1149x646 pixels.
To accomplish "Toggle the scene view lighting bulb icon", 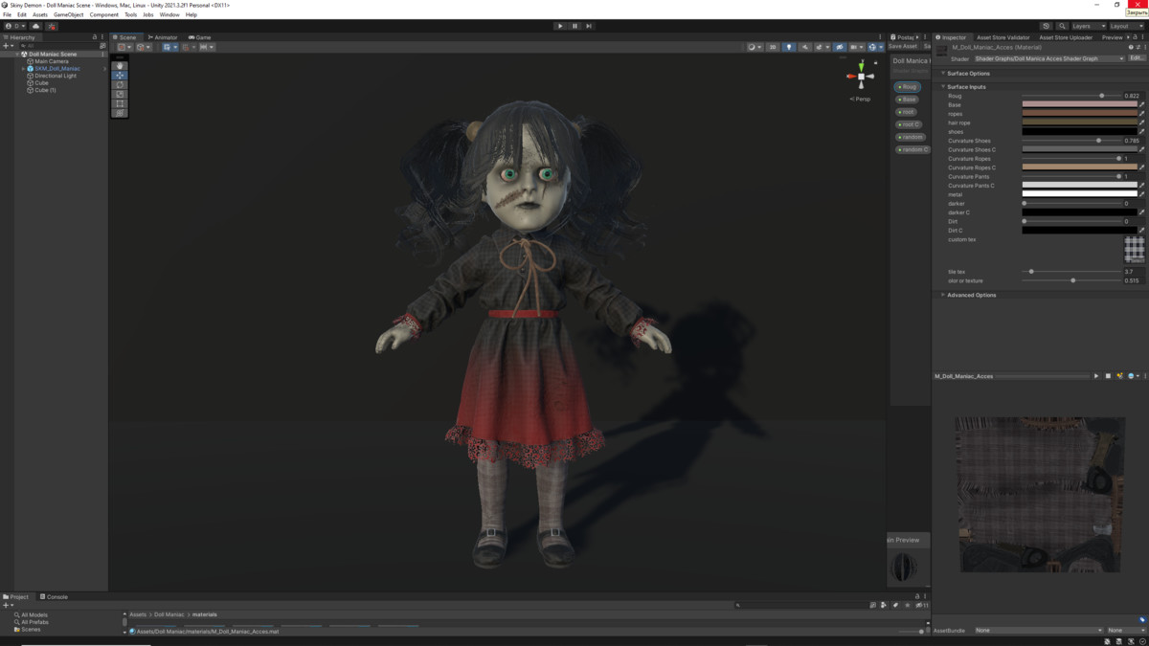I will pyautogui.click(x=789, y=46).
